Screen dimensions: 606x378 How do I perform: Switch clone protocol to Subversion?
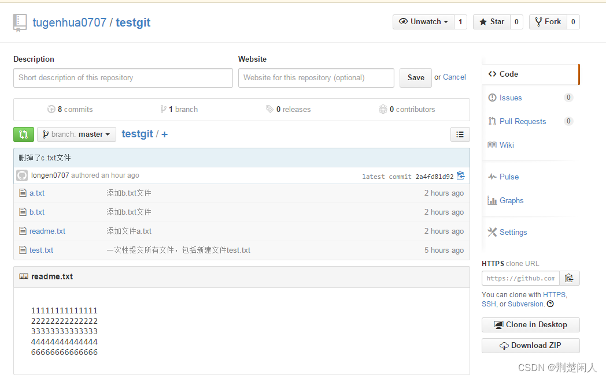(x=525, y=304)
